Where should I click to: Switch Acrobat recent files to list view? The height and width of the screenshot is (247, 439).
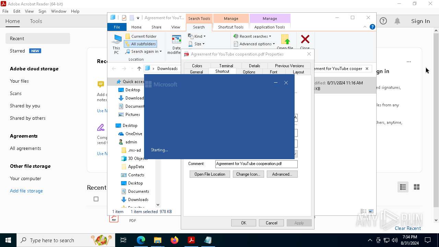(x=403, y=187)
